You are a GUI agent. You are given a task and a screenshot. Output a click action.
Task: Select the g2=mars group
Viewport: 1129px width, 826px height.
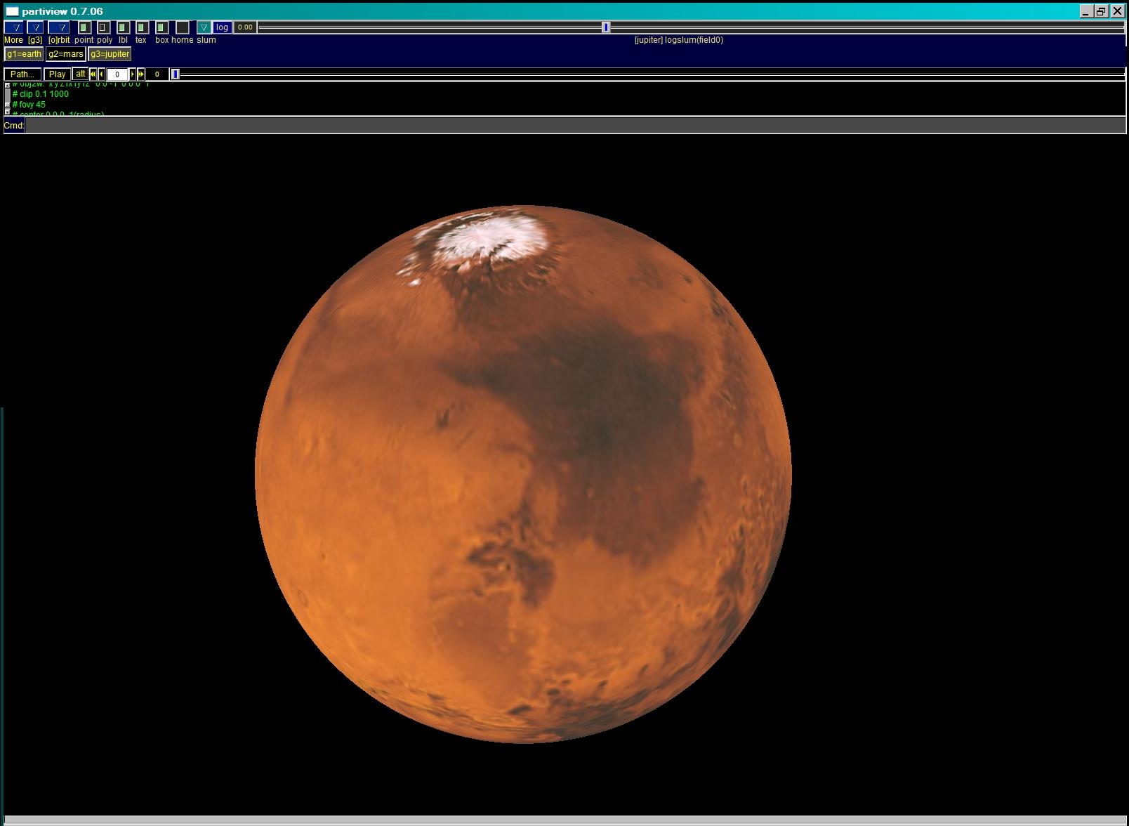pyautogui.click(x=65, y=54)
